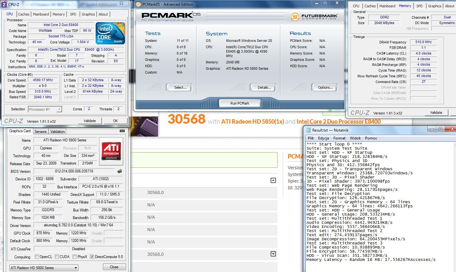Click the GPU Clock 970 MHz field
Viewport: 456px width, 272px height.
tap(43, 233)
